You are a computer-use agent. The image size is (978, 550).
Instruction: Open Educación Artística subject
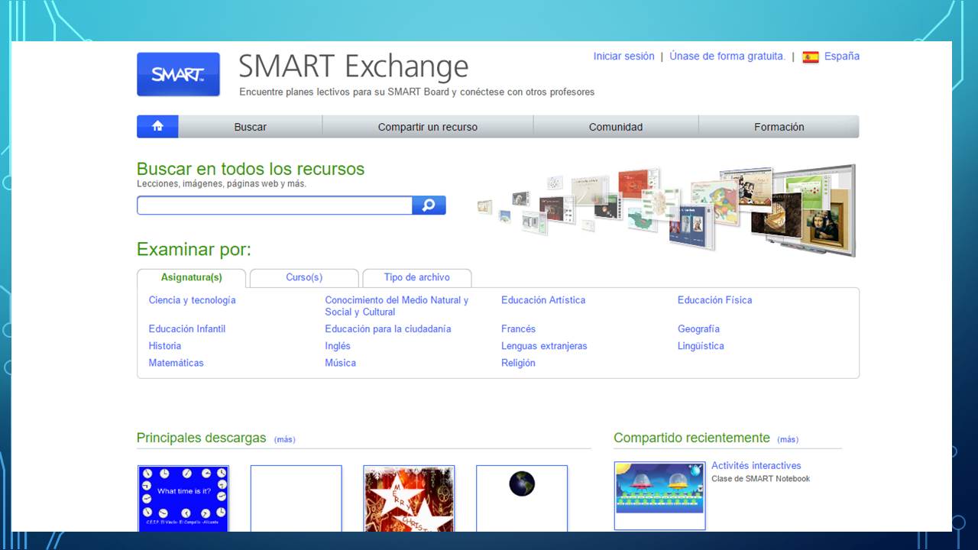pyautogui.click(x=543, y=300)
